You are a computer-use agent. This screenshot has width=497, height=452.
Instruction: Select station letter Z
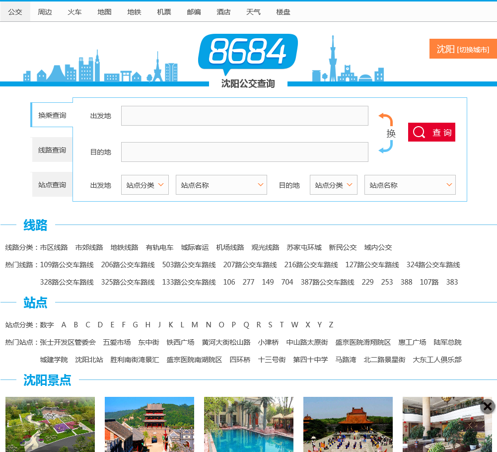(x=331, y=325)
